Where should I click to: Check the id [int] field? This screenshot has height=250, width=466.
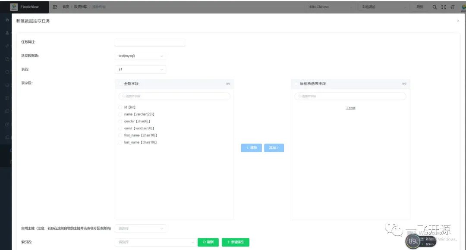tap(120, 107)
